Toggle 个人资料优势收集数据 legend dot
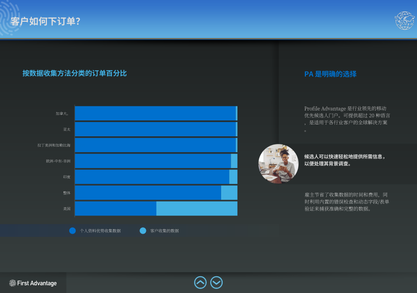Image resolution: width=417 pixels, height=293 pixels. click(73, 231)
